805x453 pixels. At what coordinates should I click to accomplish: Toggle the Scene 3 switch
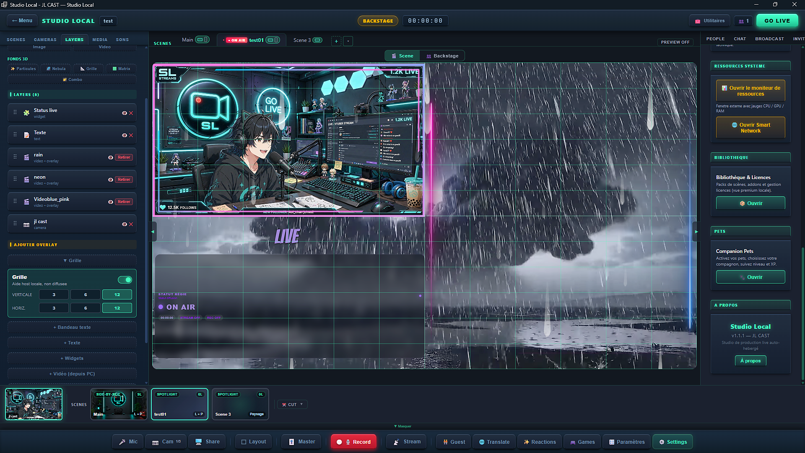(317, 40)
